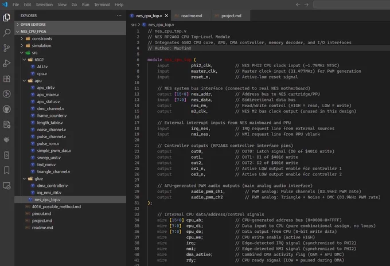Image resolution: width=390 pixels, height=266 pixels.
Task: Open Run and Debug view icon
Action: [7, 64]
